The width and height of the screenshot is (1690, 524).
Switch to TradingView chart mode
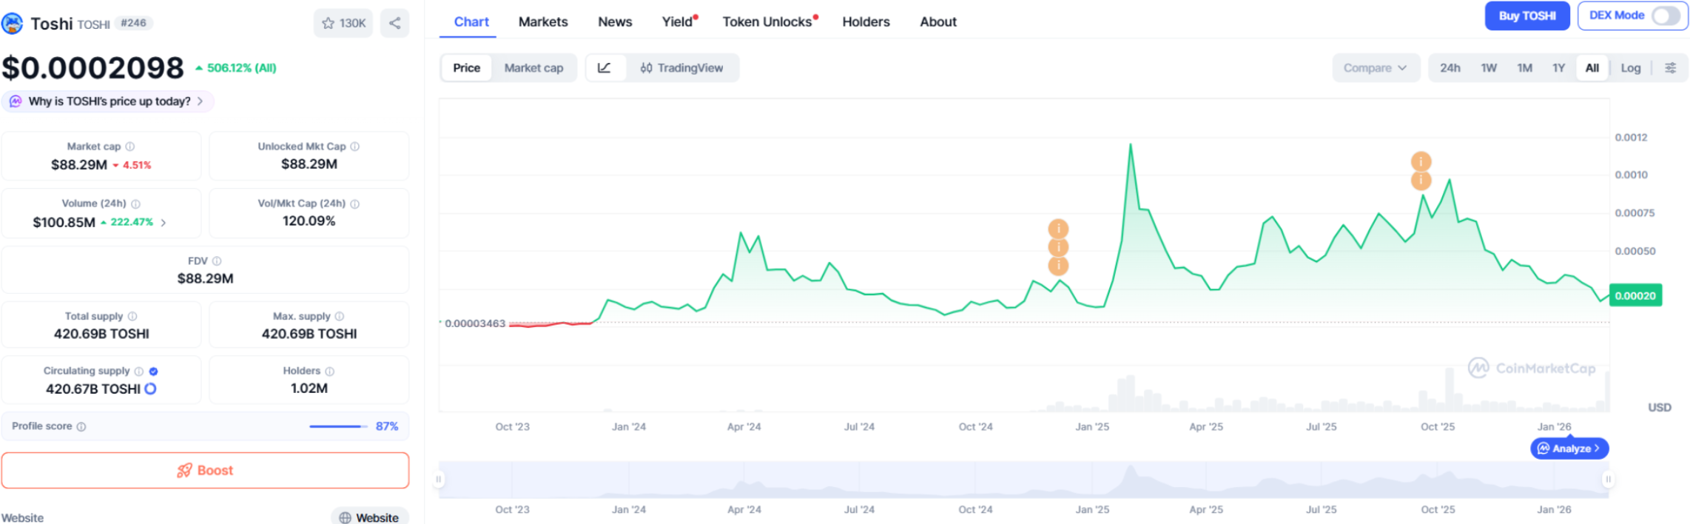tap(681, 68)
